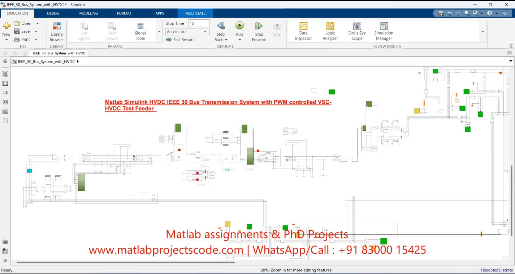Click the yellow block near the canvas bottom
The width and height of the screenshot is (515, 274).
click(x=228, y=224)
